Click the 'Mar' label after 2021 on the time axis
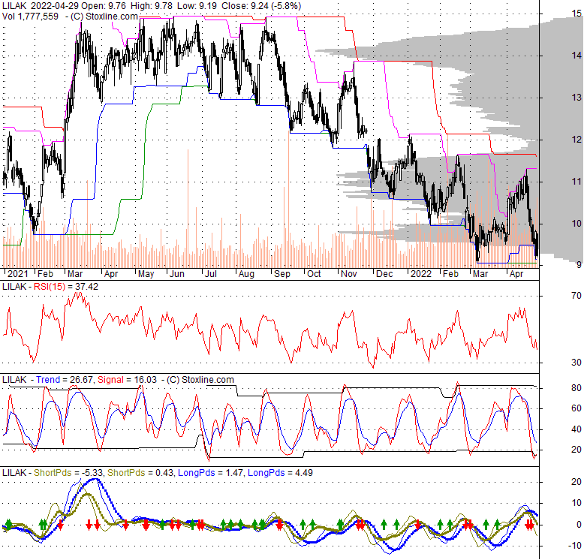 click(x=75, y=274)
